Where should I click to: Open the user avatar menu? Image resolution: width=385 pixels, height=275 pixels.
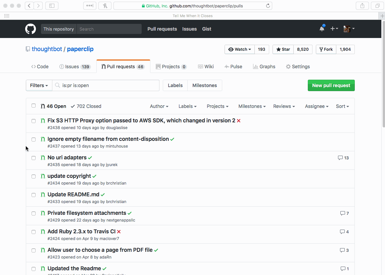pos(349,29)
